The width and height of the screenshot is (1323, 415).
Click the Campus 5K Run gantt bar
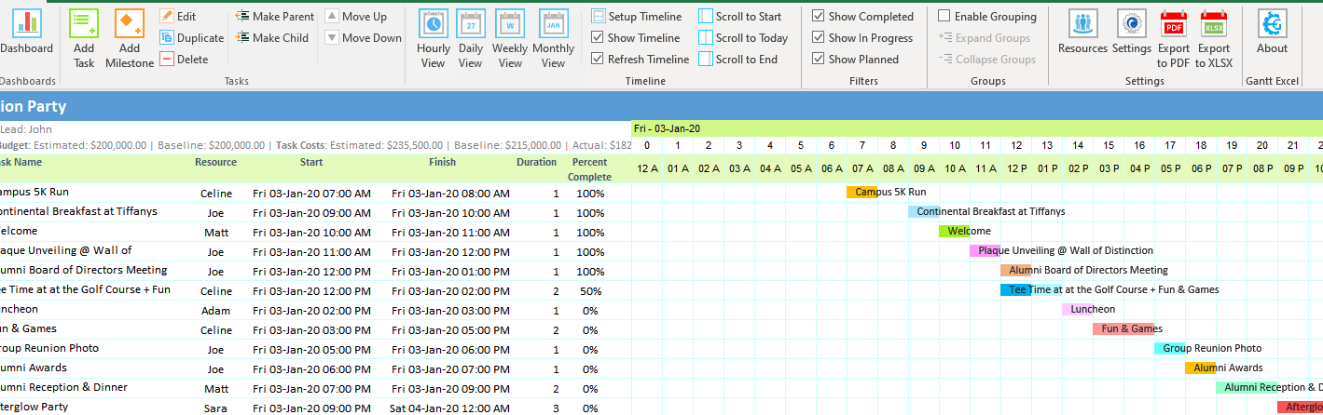coord(861,193)
